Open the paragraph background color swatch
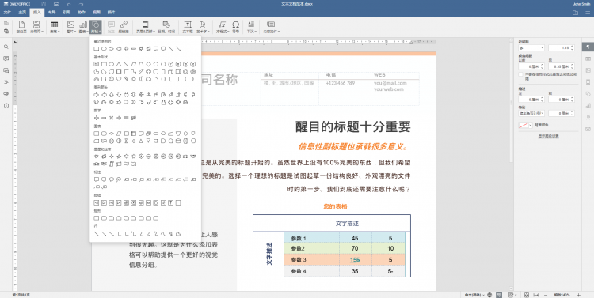Viewport: 594px width, 298px height. pos(525,125)
